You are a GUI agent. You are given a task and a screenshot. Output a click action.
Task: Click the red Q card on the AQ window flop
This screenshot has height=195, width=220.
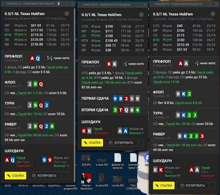[x=41, y=84]
